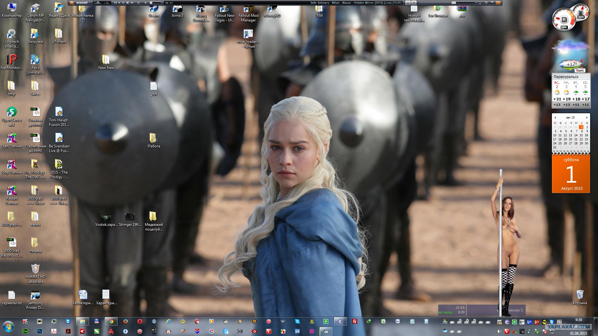598x336 pixels.
Task: Open Notepad from the taskbar
Action: pos(412,321)
